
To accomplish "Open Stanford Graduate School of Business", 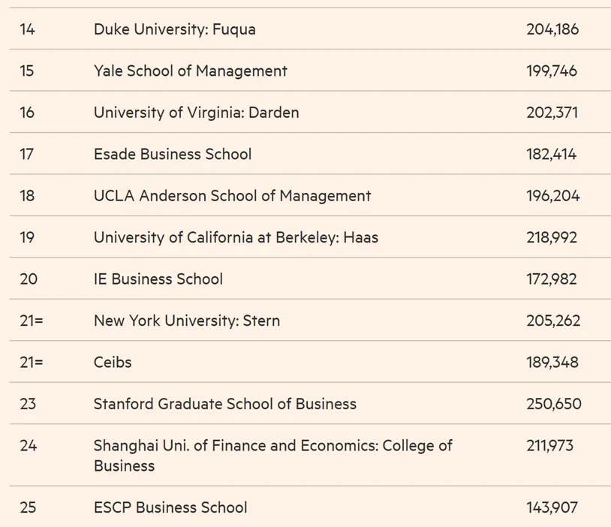I will (x=225, y=404).
